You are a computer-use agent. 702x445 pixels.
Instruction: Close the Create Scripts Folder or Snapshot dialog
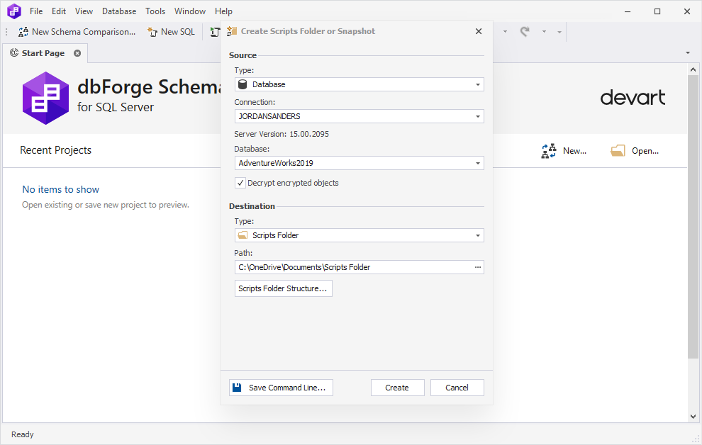(x=479, y=31)
